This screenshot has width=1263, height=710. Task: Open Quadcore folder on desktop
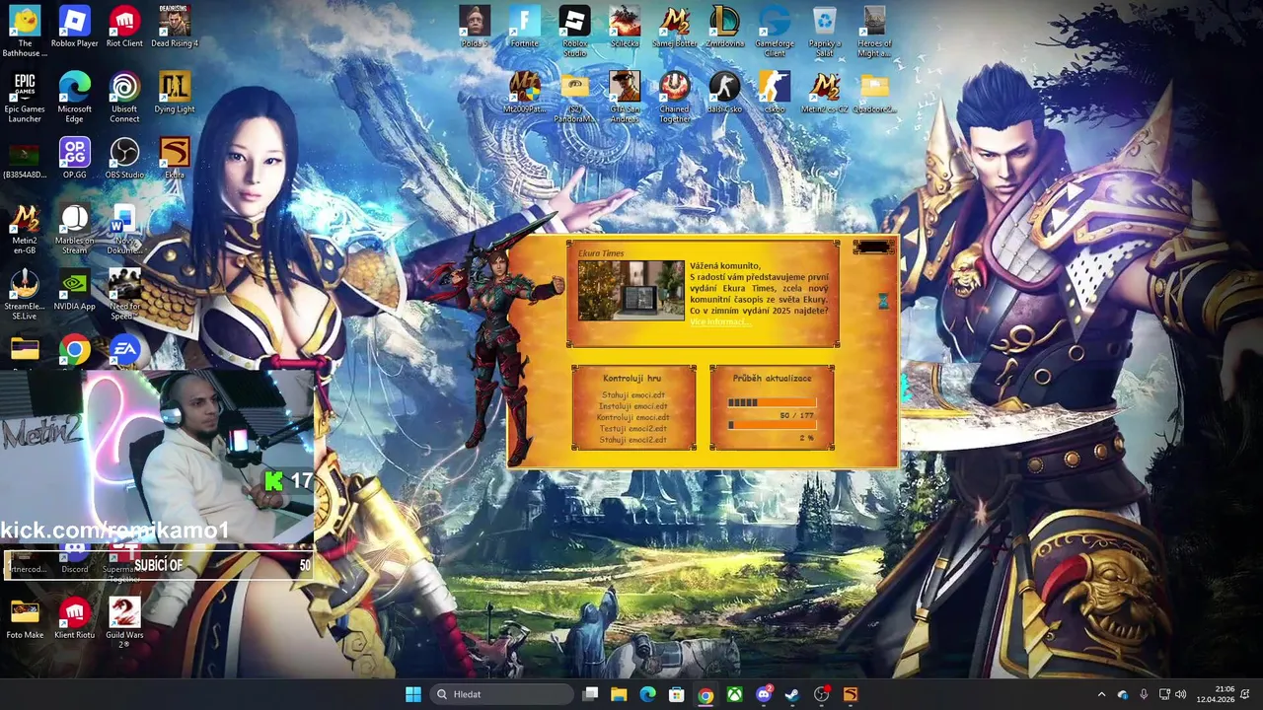[x=874, y=93]
